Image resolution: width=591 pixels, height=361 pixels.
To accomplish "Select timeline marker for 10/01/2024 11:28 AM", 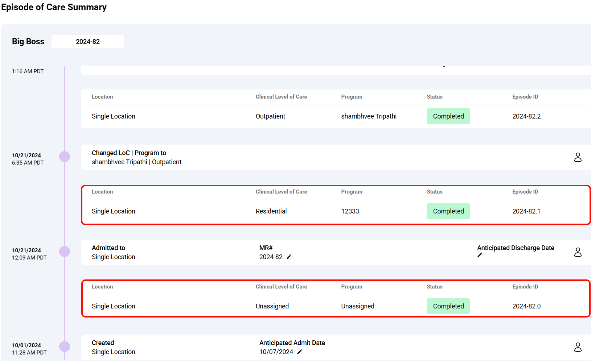I will click(65, 347).
